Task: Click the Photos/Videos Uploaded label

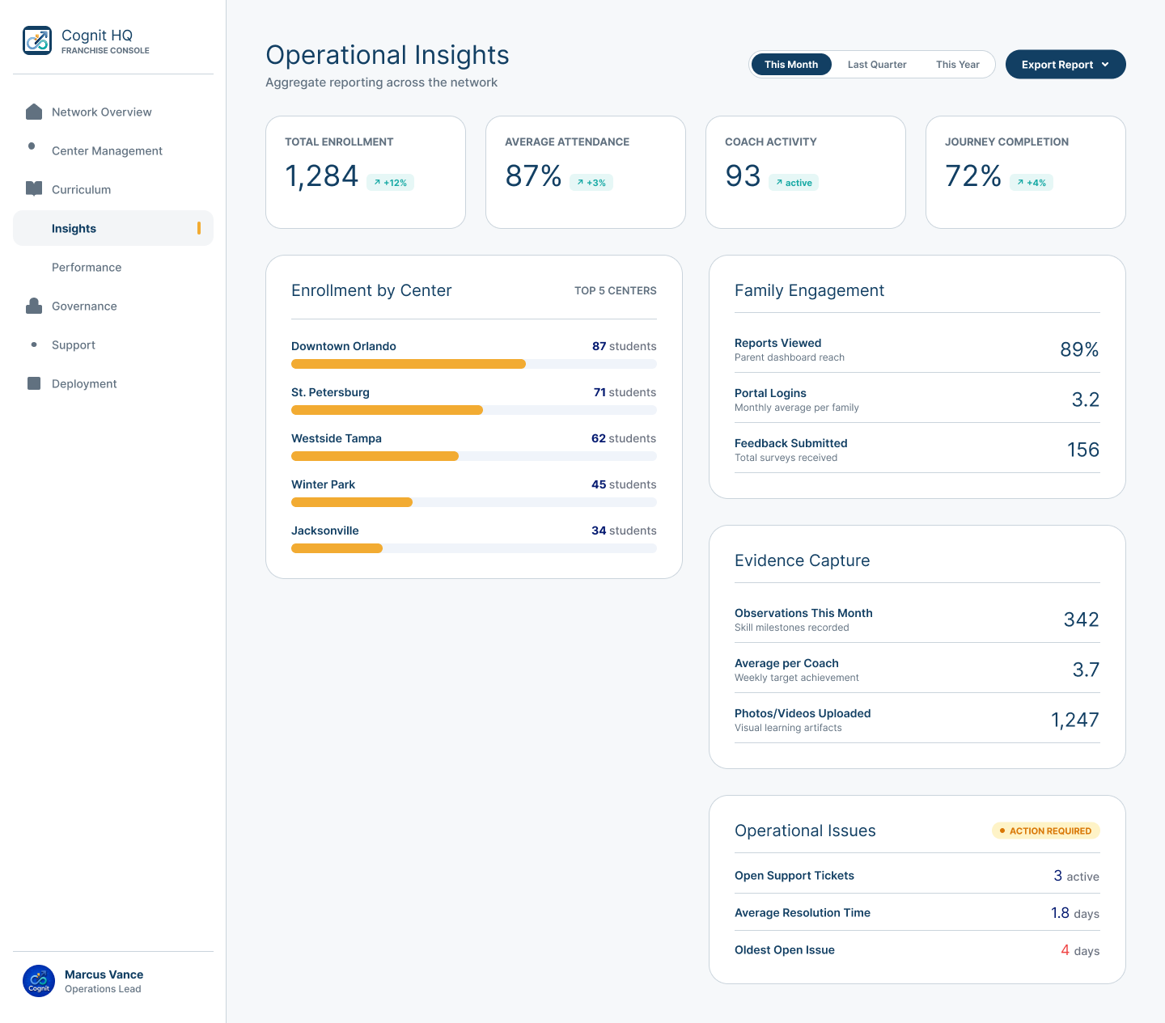Action: [803, 713]
